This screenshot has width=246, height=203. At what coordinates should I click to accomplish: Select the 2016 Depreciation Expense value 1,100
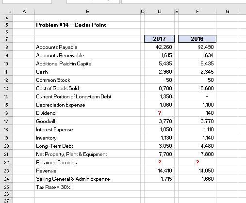197,105
